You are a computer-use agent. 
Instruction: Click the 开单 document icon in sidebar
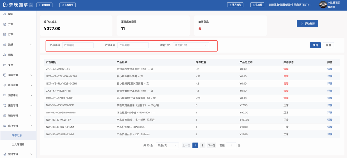tap(5, 24)
